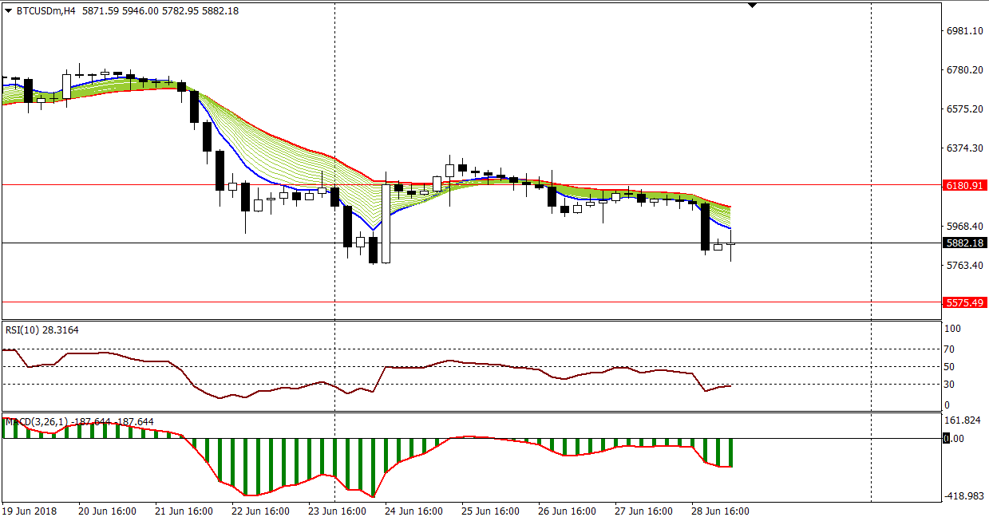Click the MACD scale value 161.824
The height and width of the screenshot is (517, 989).
coord(963,420)
